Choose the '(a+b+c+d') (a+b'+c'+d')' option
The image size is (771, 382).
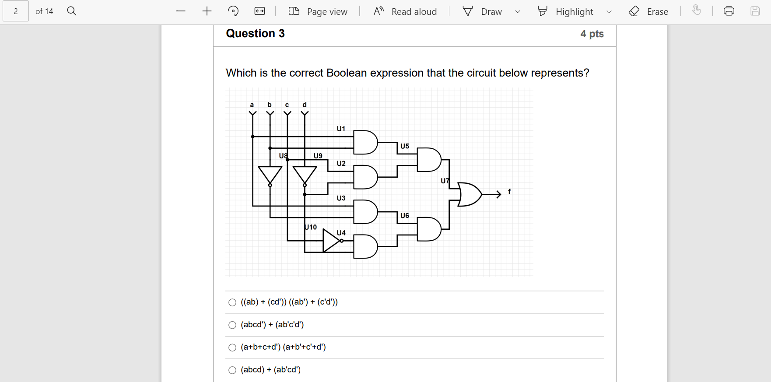pos(232,347)
